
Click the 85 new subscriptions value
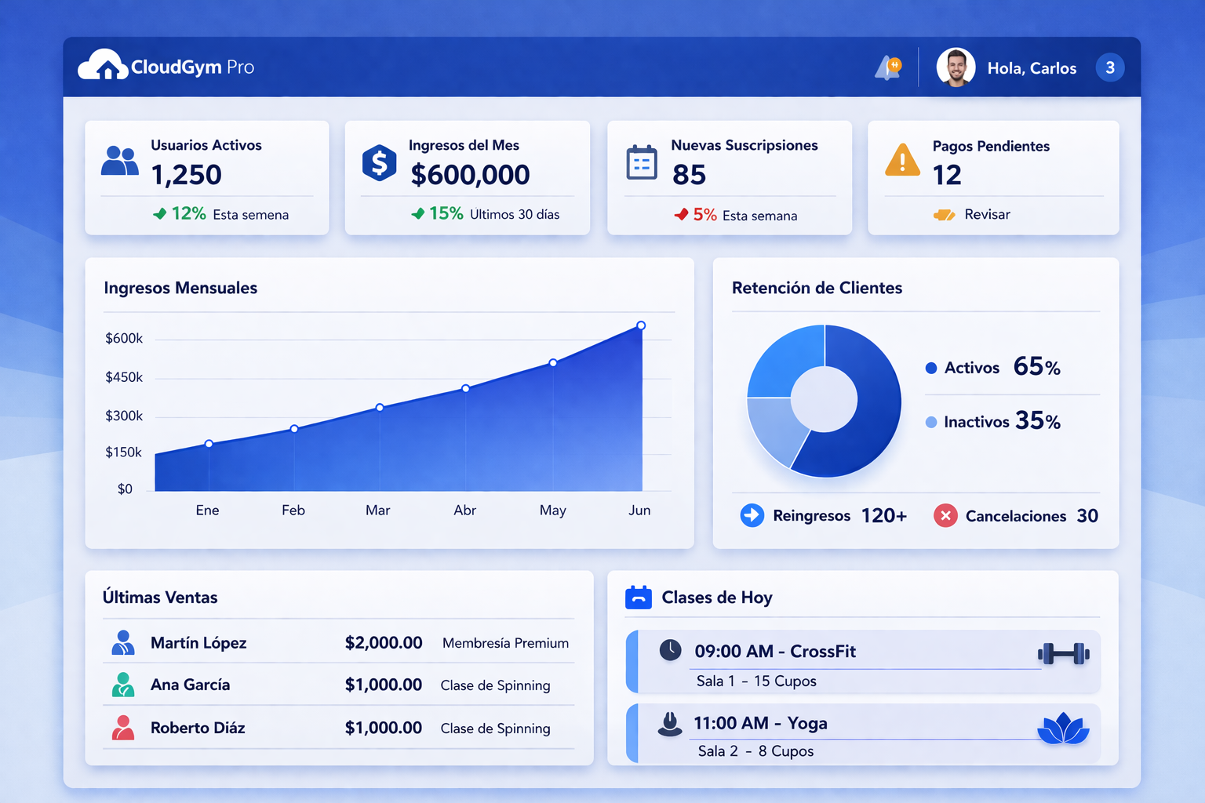click(x=689, y=175)
